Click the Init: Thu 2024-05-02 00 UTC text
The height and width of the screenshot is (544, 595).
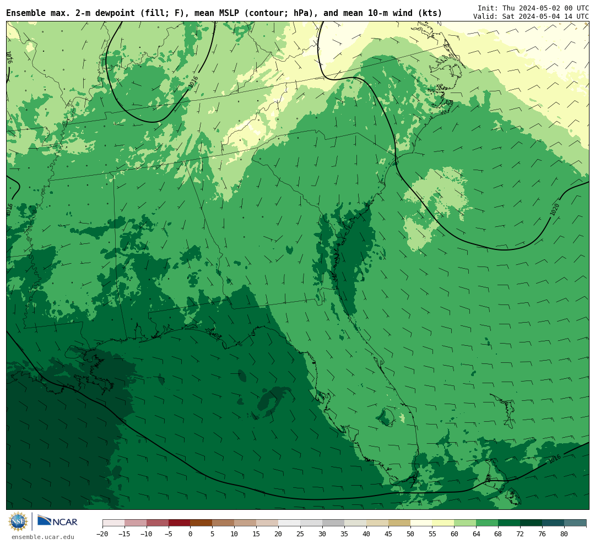[x=533, y=8]
